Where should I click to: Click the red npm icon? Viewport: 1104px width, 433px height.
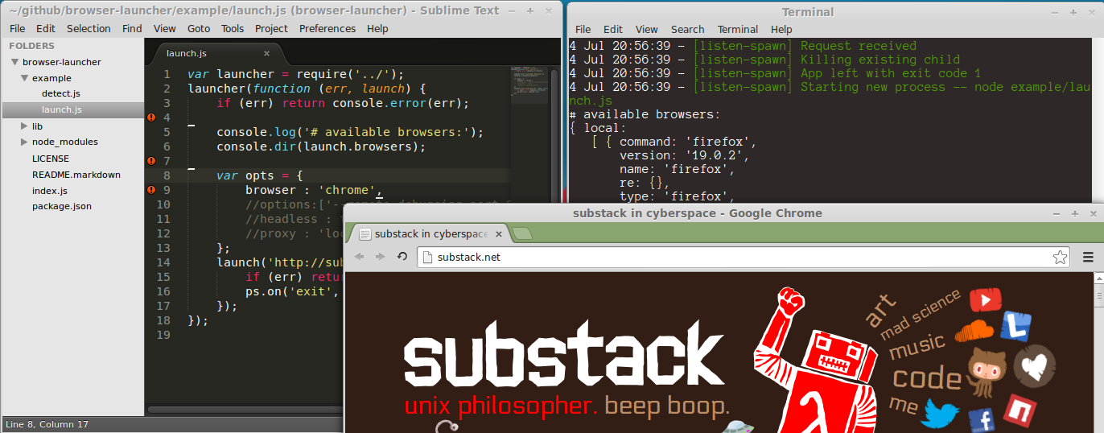tap(1020, 410)
